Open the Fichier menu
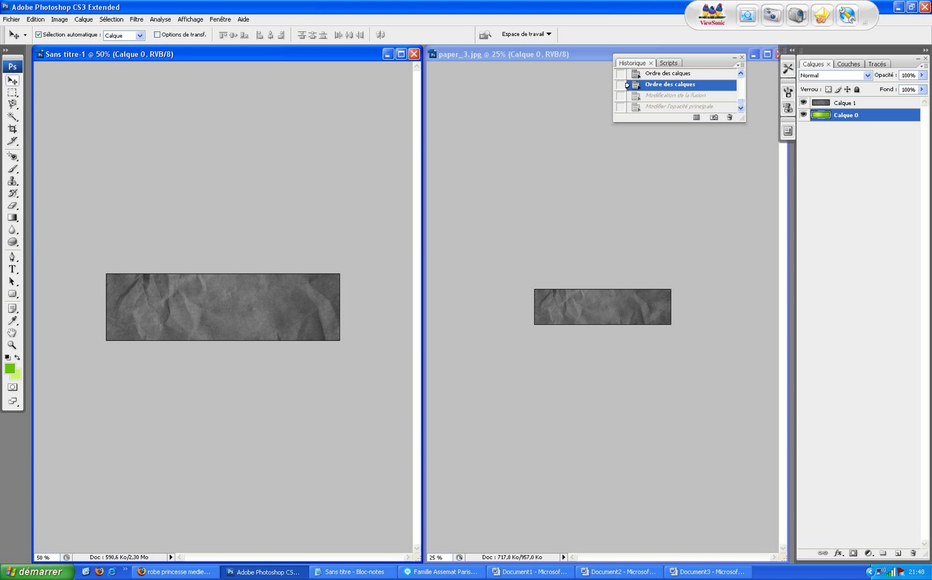Image resolution: width=932 pixels, height=580 pixels. tap(11, 19)
